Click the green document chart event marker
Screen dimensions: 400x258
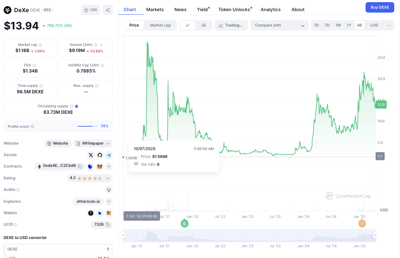pos(184,223)
